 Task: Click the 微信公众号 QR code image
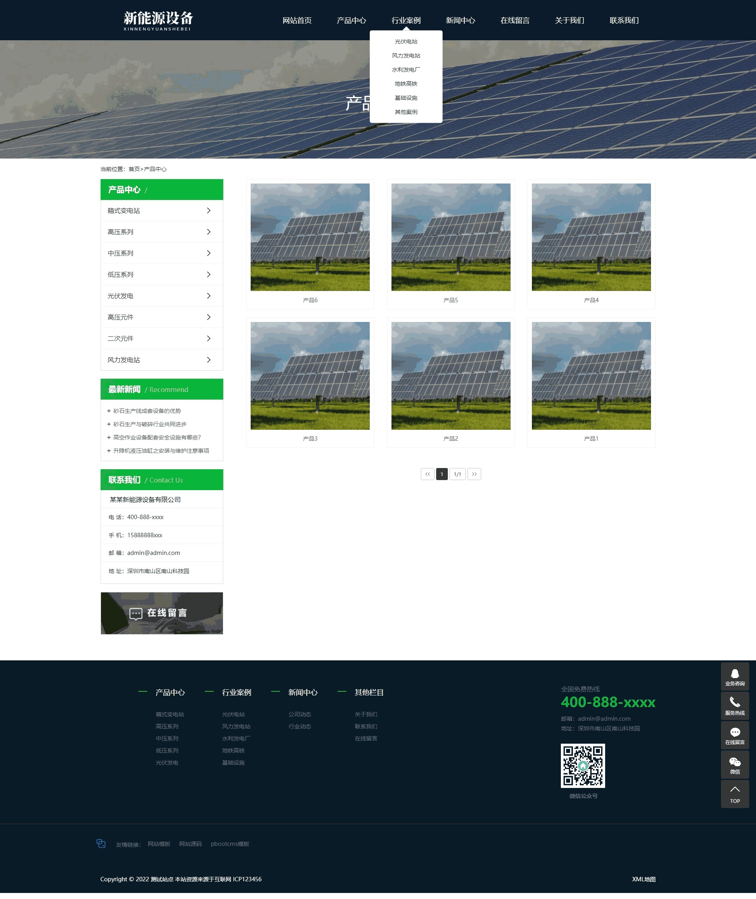coord(583,766)
